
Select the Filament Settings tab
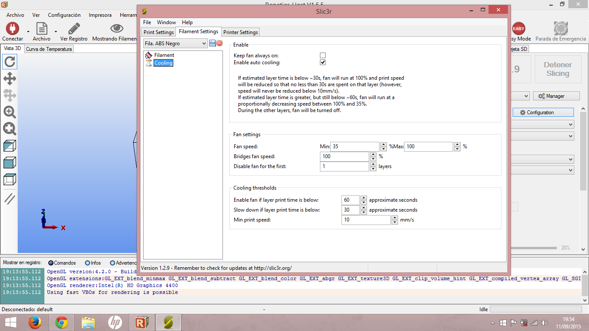click(198, 31)
